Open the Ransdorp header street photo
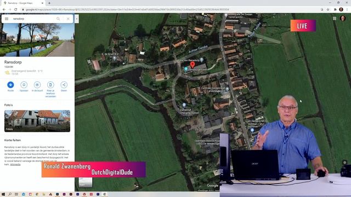The width and height of the screenshot is (351, 197). pyautogui.click(x=37, y=40)
